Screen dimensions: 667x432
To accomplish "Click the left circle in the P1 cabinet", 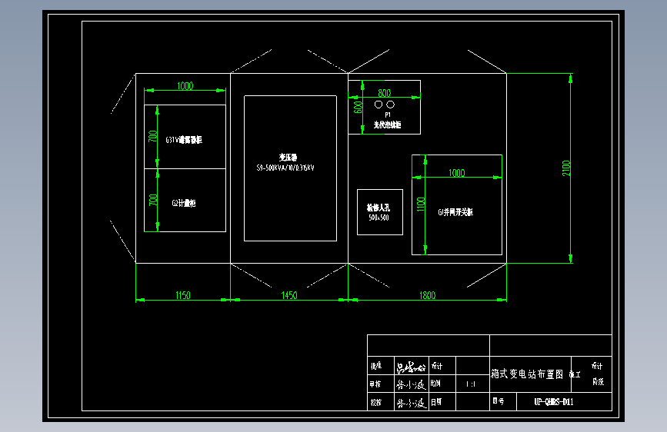I will [x=379, y=105].
